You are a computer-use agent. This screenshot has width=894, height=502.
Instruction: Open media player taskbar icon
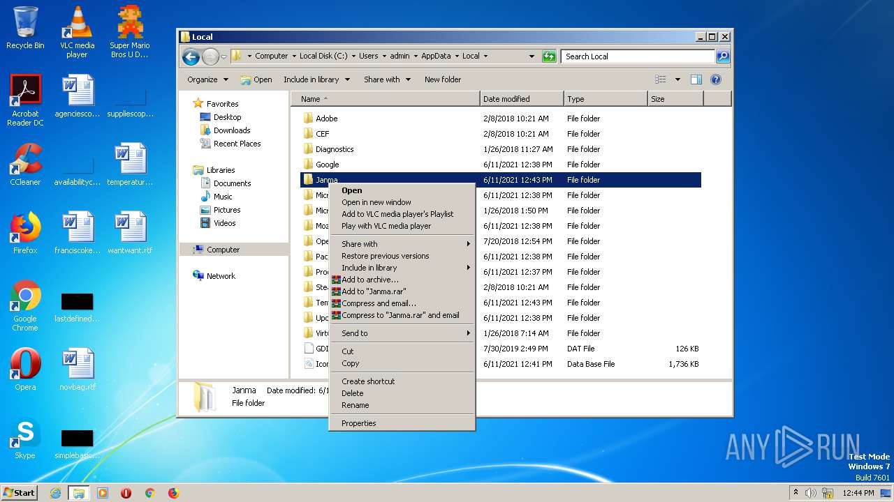103,493
